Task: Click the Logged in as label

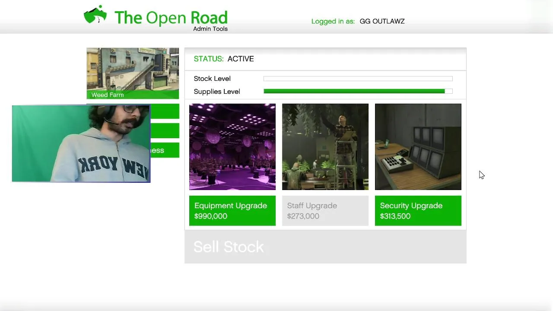Action: coord(333,21)
